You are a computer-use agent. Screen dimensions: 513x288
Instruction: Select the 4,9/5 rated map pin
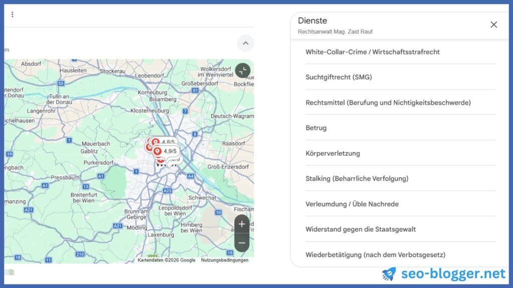tap(165, 151)
